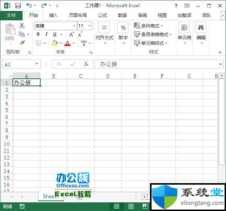Confirm entry with the checkmark button
This screenshot has width=226, height=211.
[73, 64]
